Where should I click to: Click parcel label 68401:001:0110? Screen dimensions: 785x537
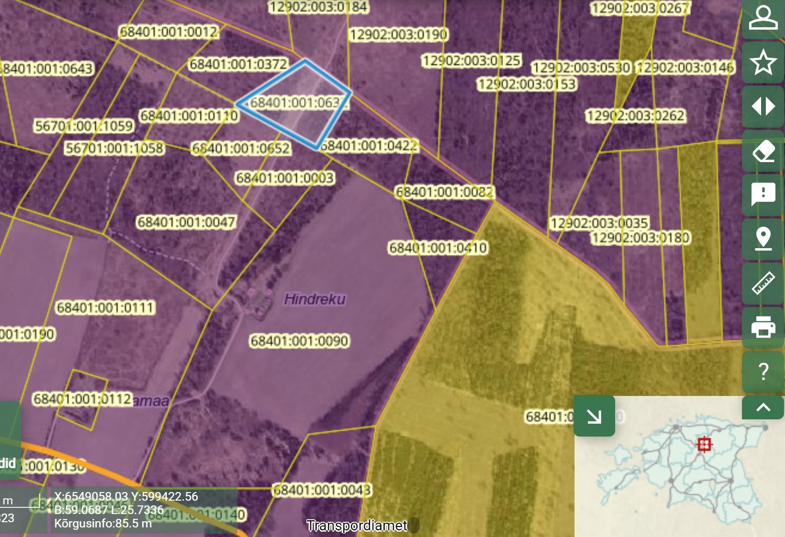point(189,116)
